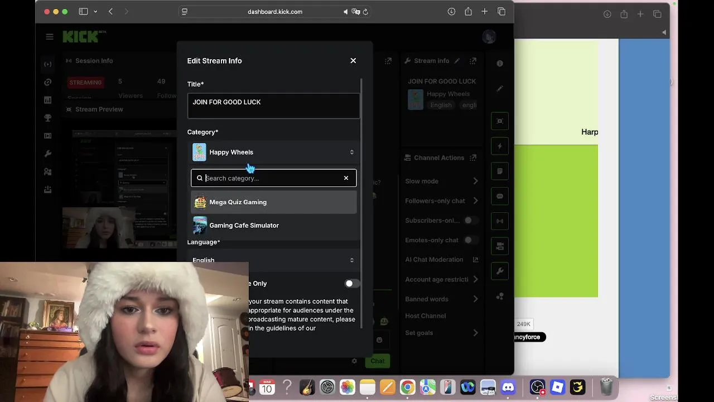The image size is (714, 402).
Task: Click the notes page icon in right sidebar
Action: point(500,171)
